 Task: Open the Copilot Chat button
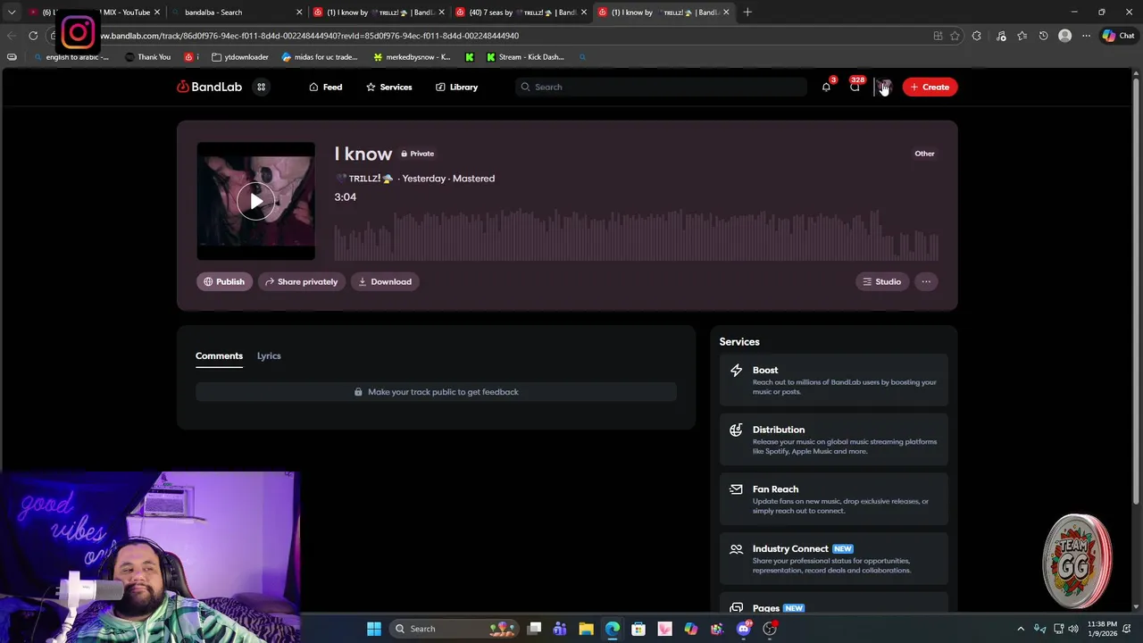click(x=1118, y=36)
